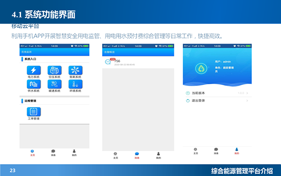Open the 电力系统 lightning icon
This screenshot has width=281, height=176.
(34, 70)
